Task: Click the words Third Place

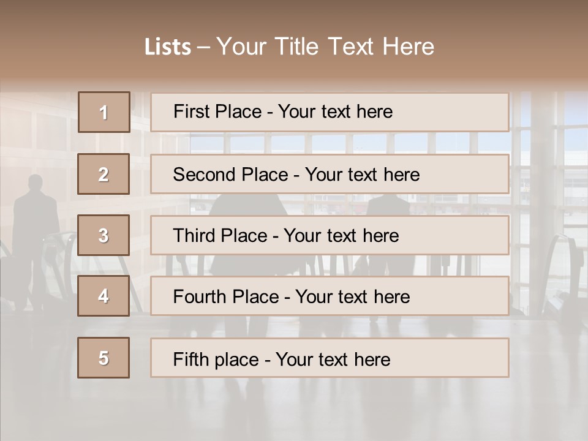Action: (x=220, y=235)
